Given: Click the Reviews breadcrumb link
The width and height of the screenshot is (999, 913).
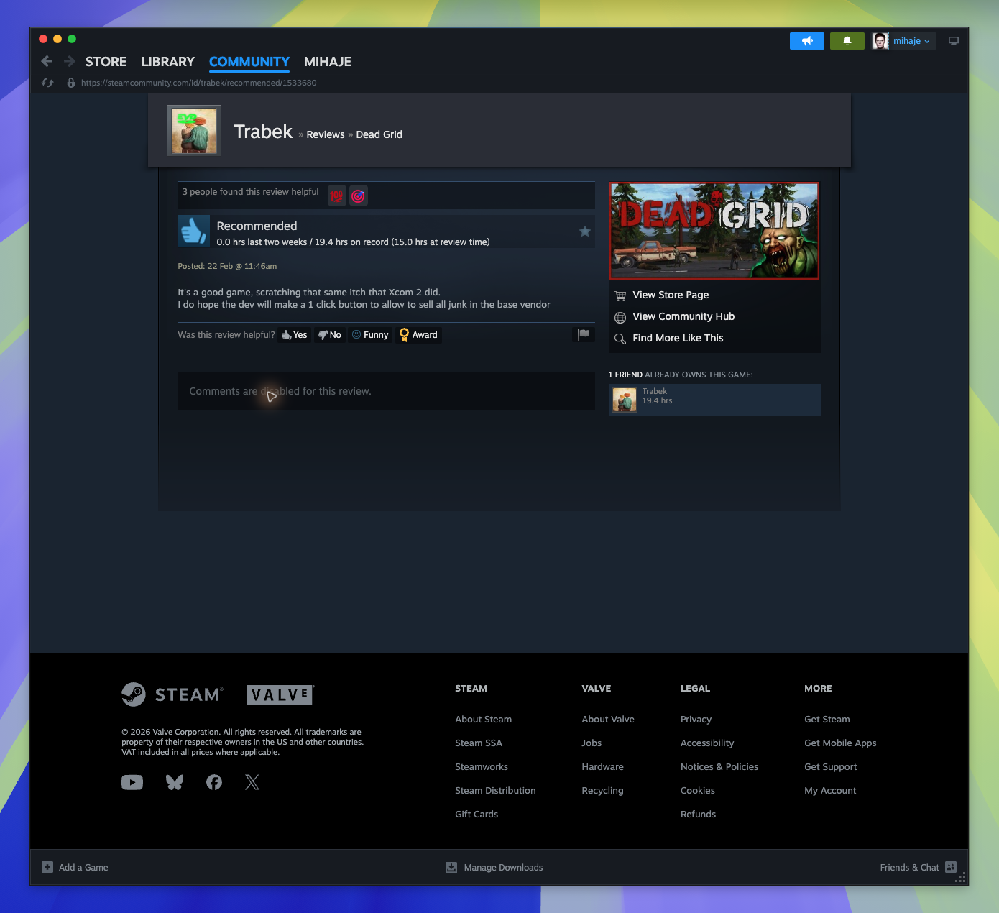Looking at the screenshot, I should tap(326, 134).
